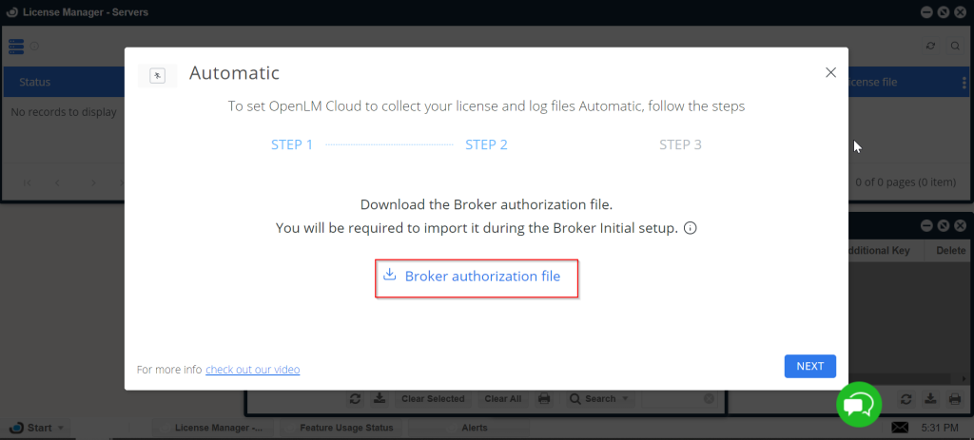Switch to Feature Usage Status taskbar item
The width and height of the screenshot is (974, 440).
click(346, 428)
